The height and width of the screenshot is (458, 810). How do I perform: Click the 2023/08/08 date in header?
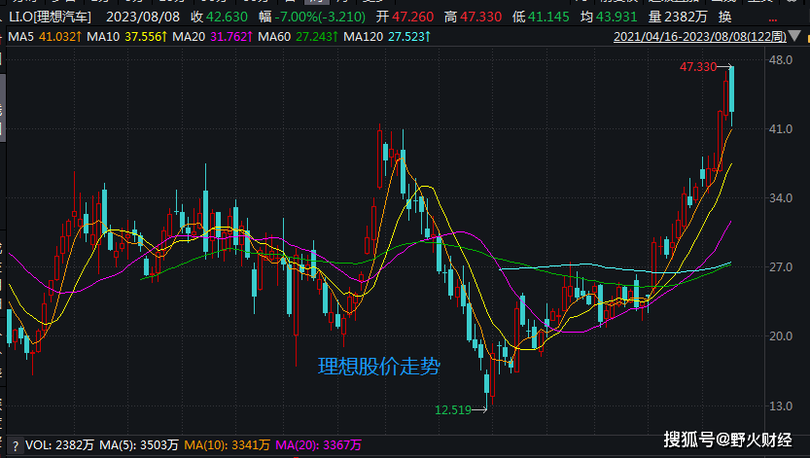pyautogui.click(x=145, y=17)
